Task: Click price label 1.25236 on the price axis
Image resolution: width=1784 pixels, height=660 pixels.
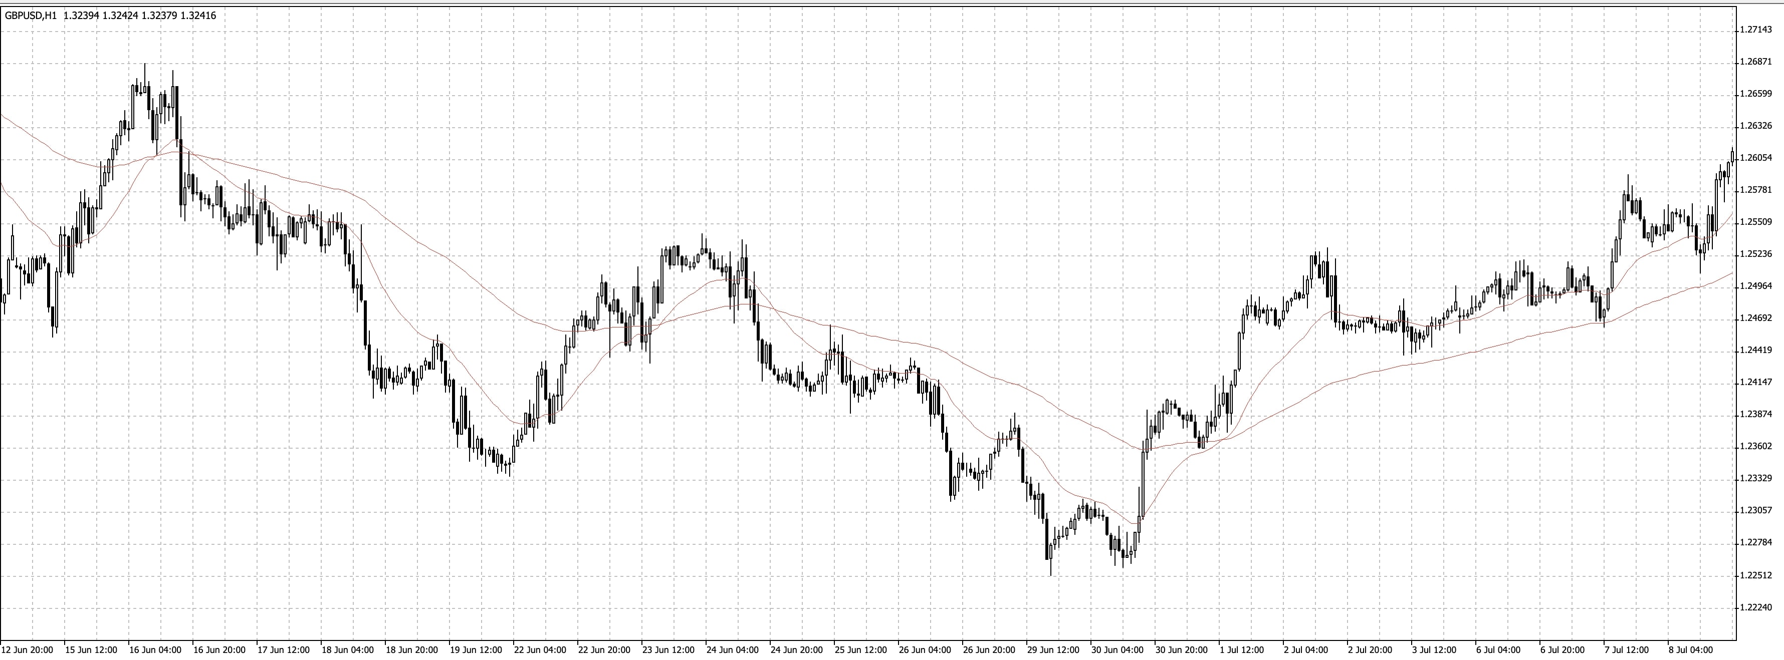Action: (1757, 254)
